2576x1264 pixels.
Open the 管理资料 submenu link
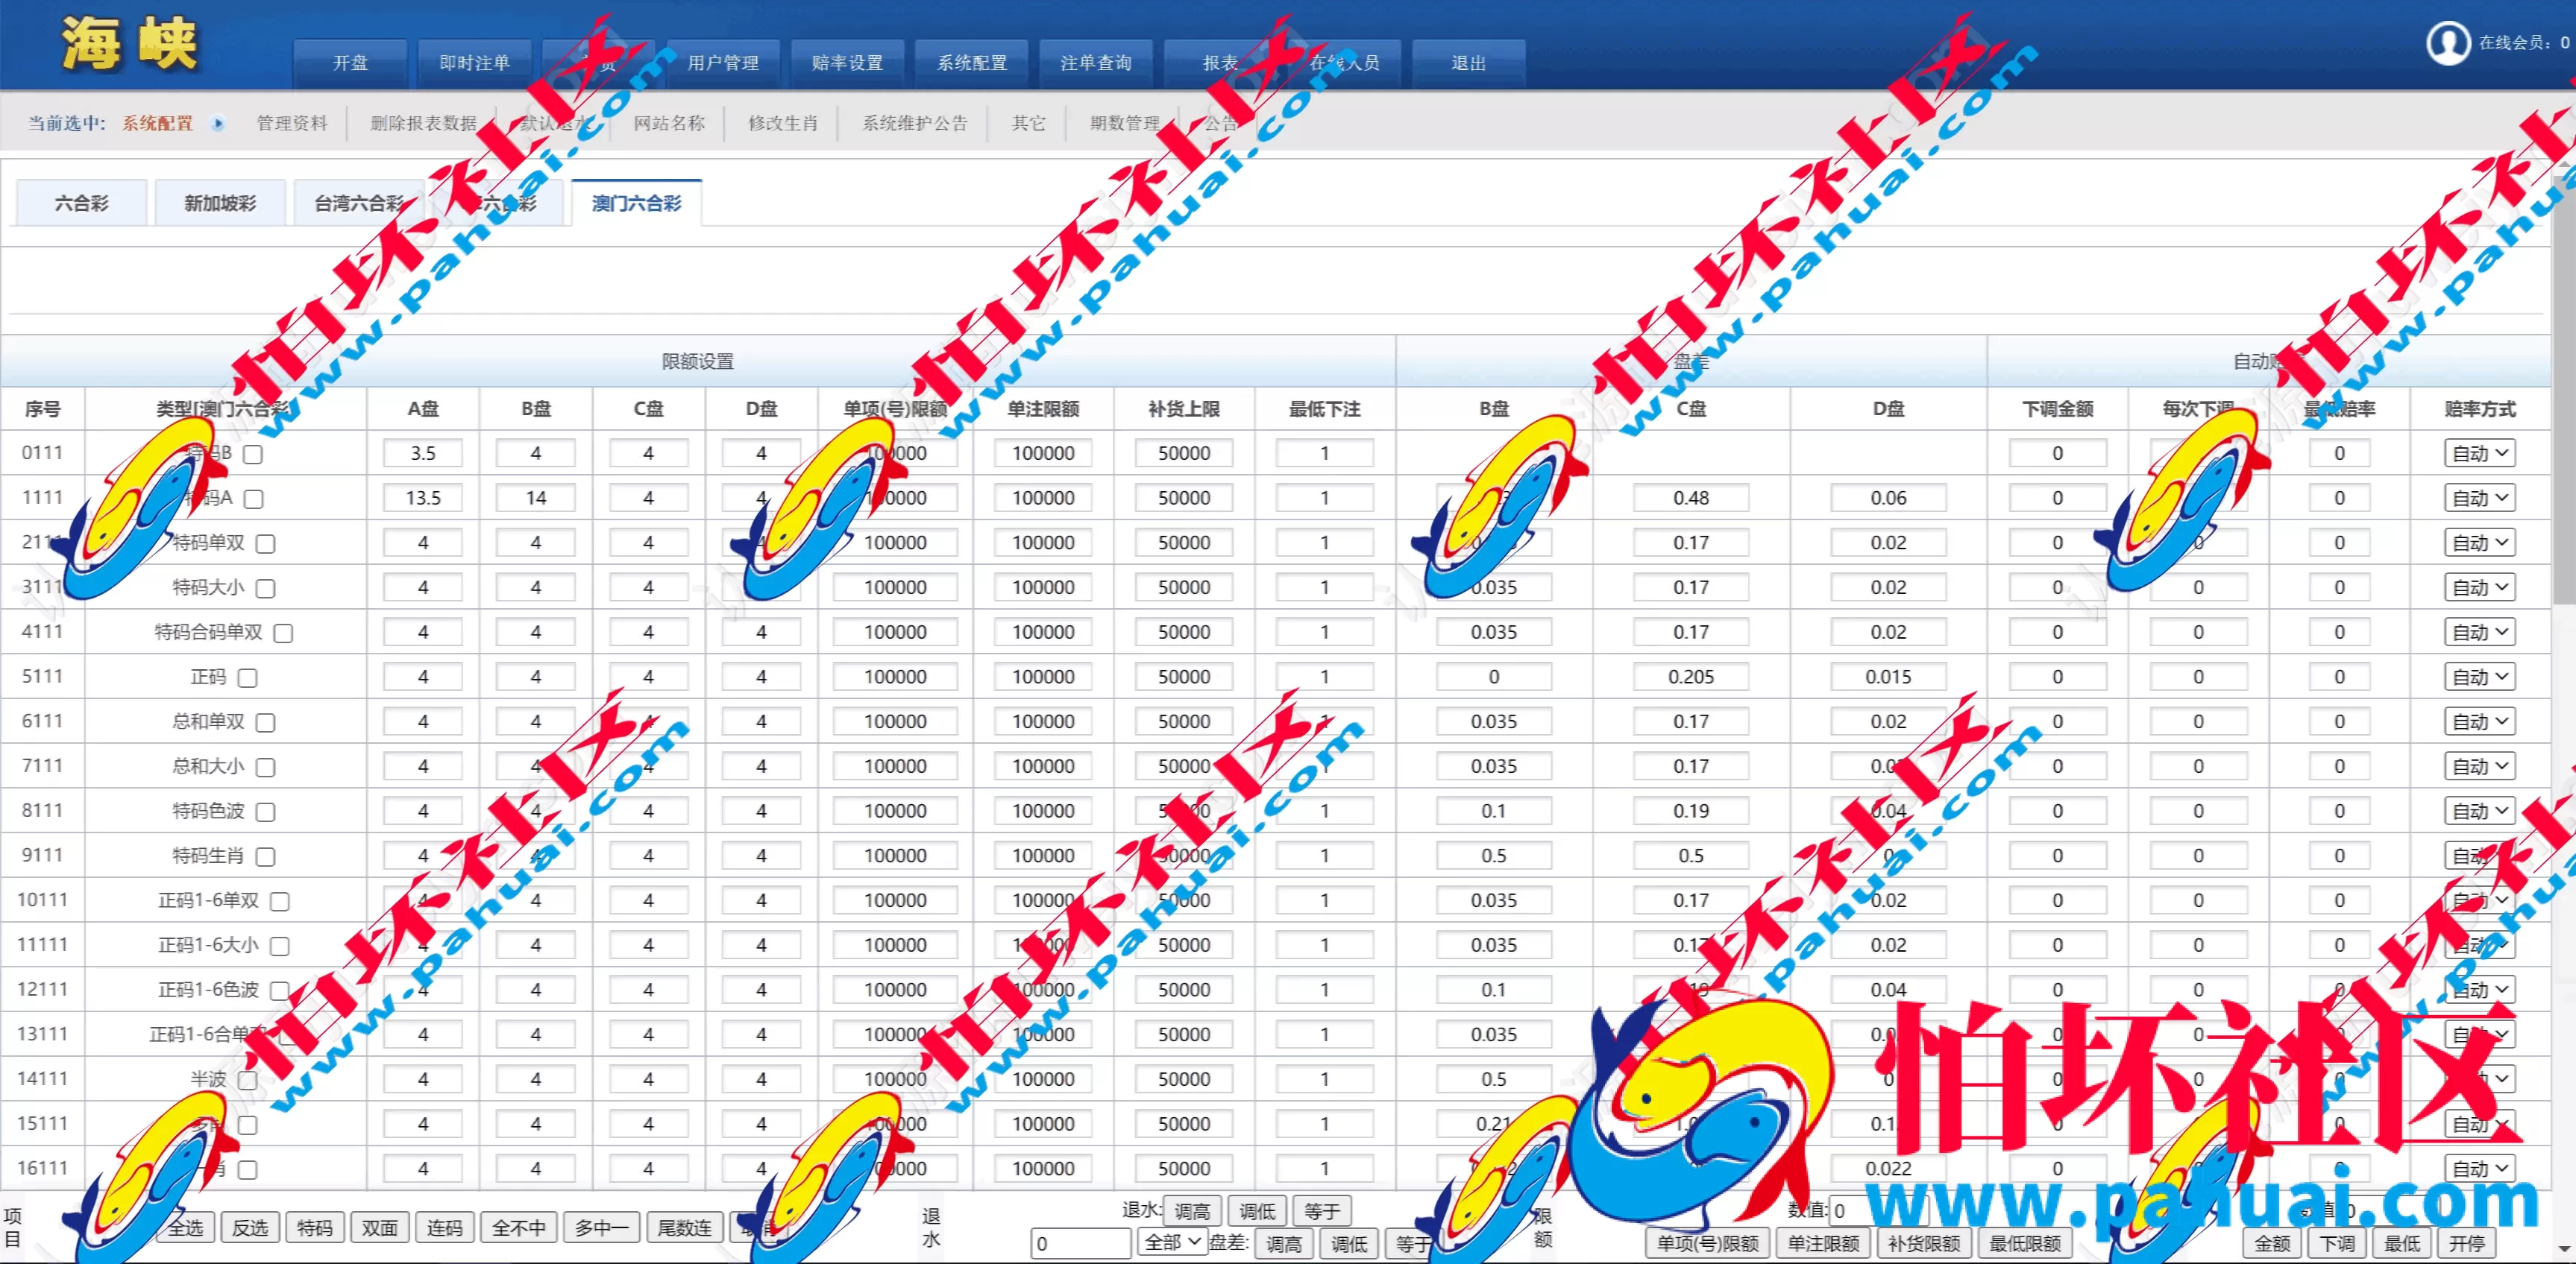pos(292,124)
